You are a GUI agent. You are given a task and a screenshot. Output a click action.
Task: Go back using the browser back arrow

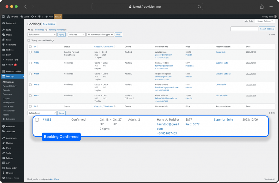click(x=26, y=7)
